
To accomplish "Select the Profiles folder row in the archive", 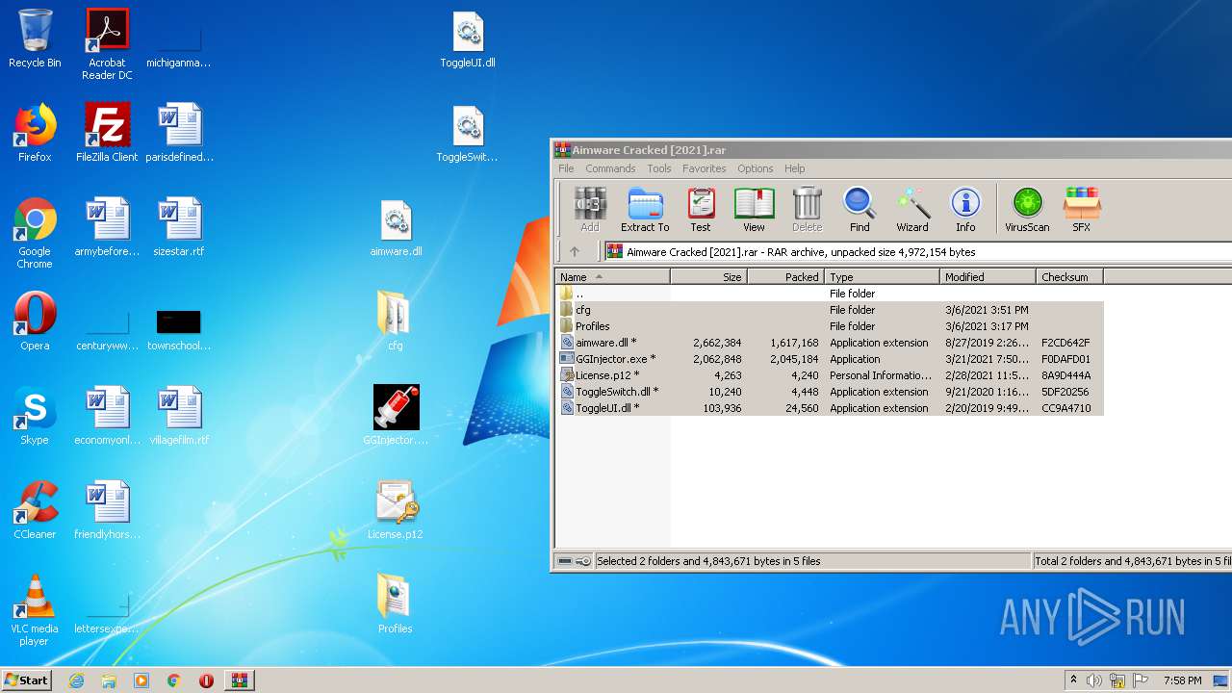I will [x=830, y=326].
